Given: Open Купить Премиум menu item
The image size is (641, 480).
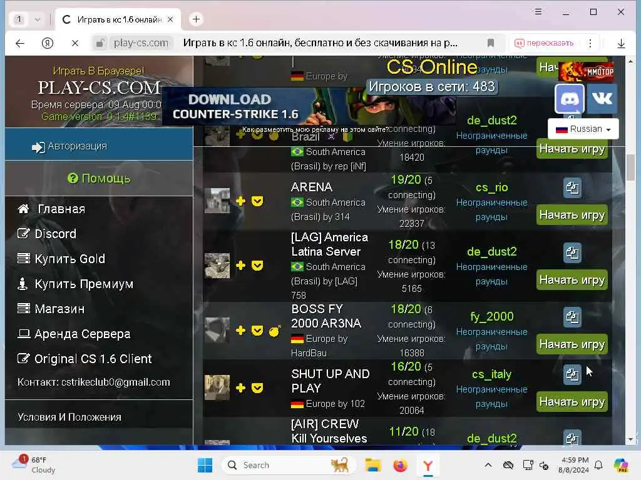Looking at the screenshot, I should click(x=76, y=284).
